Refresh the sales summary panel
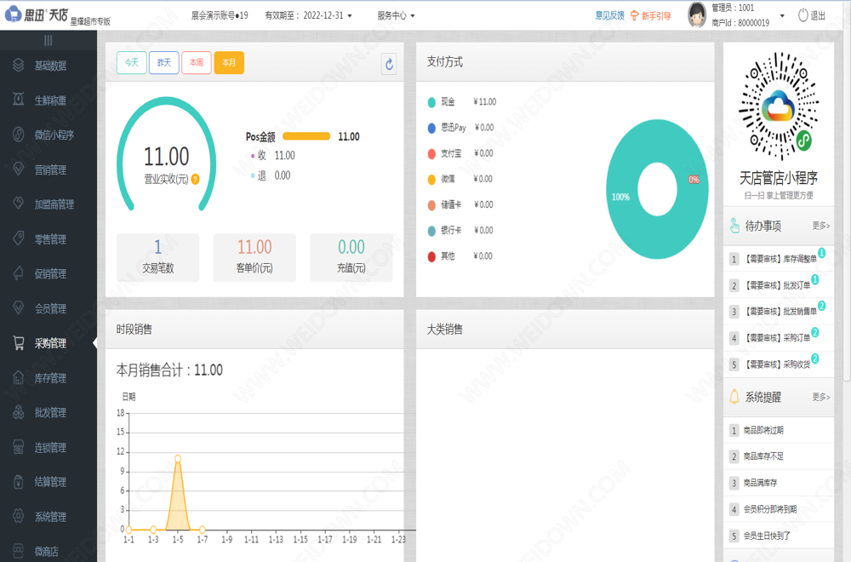The width and height of the screenshot is (851, 562). (x=389, y=64)
